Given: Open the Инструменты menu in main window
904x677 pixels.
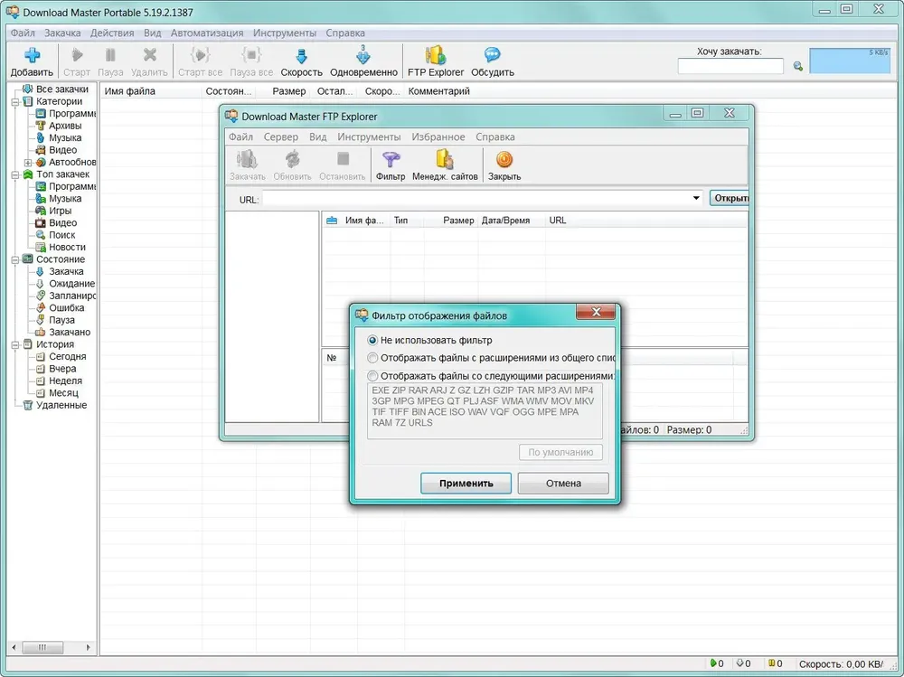Looking at the screenshot, I should 284,33.
